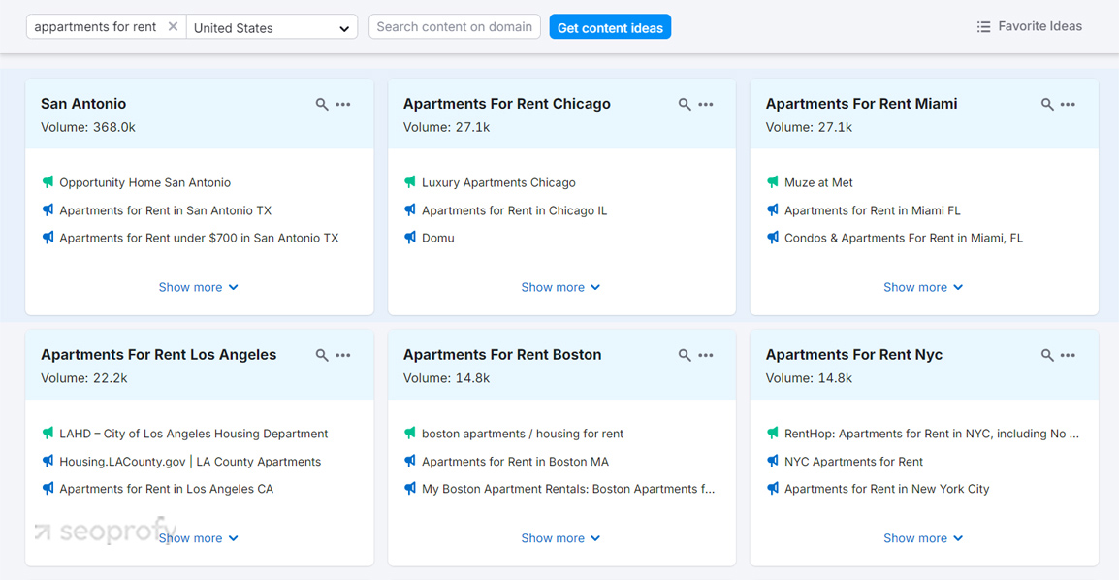Open LAHD City of Los Angeles Housing headline
1119x580 pixels.
click(193, 434)
